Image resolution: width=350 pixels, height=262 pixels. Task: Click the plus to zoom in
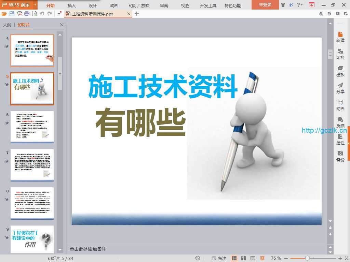point(340,258)
